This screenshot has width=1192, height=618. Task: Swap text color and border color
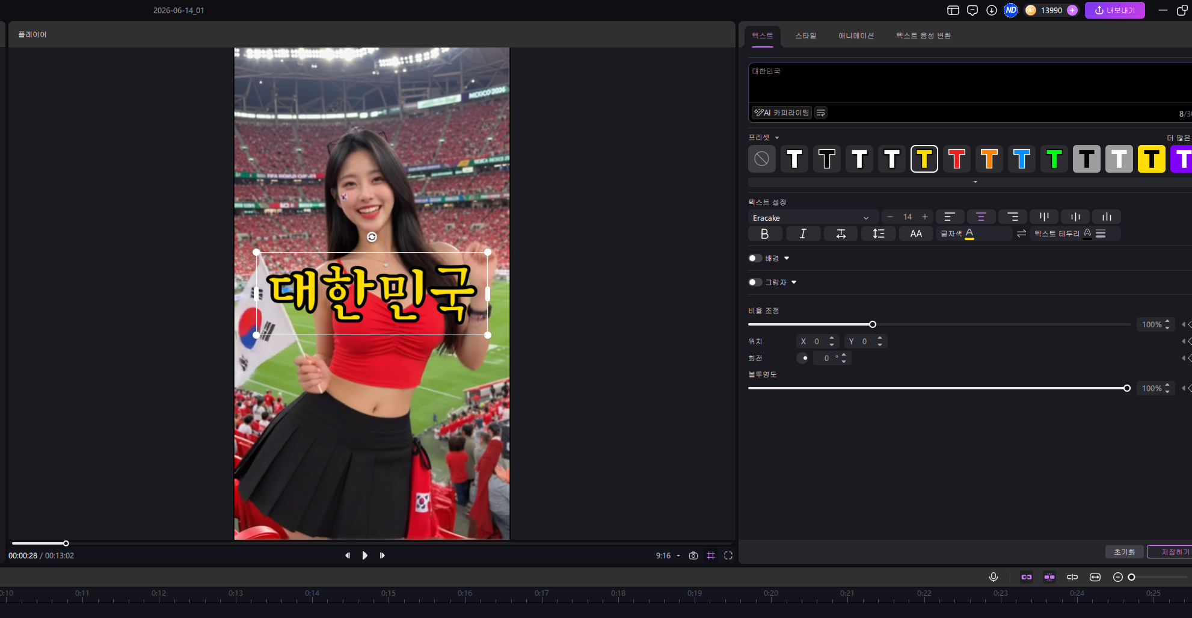(1021, 233)
